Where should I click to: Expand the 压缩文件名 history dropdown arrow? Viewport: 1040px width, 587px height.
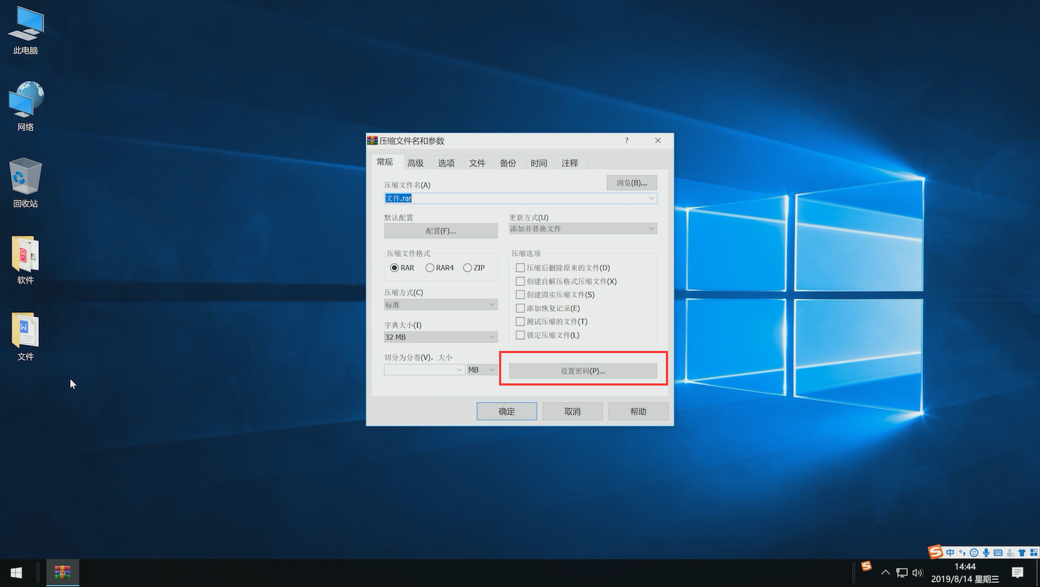tap(651, 198)
